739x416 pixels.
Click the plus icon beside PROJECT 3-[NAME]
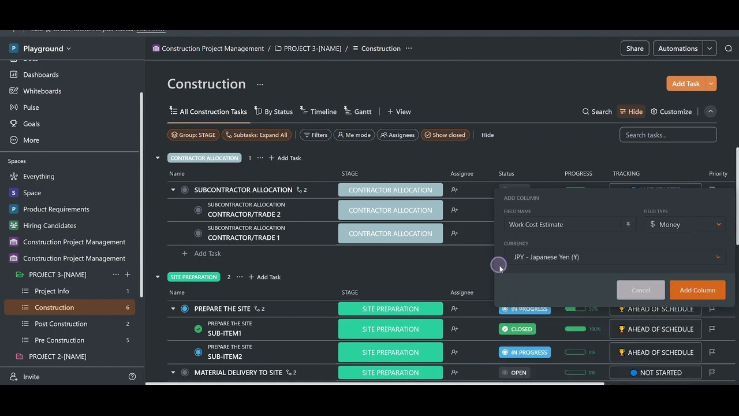point(128,274)
